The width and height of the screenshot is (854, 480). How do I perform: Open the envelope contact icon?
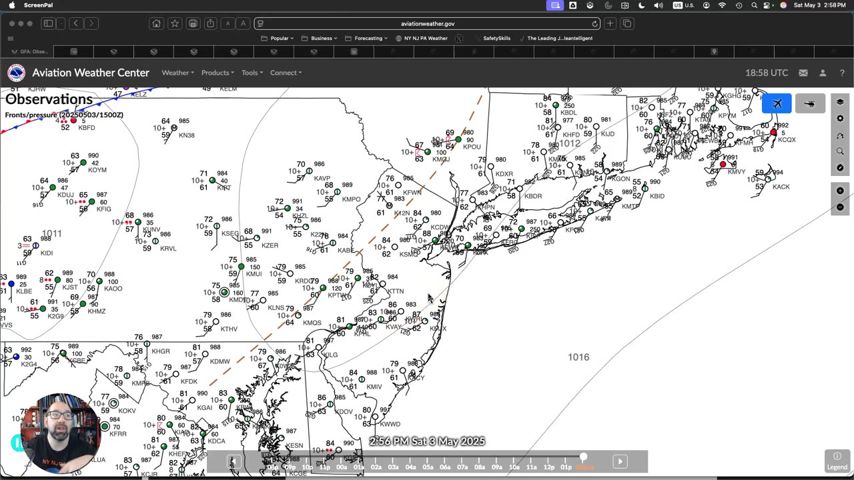pos(803,73)
